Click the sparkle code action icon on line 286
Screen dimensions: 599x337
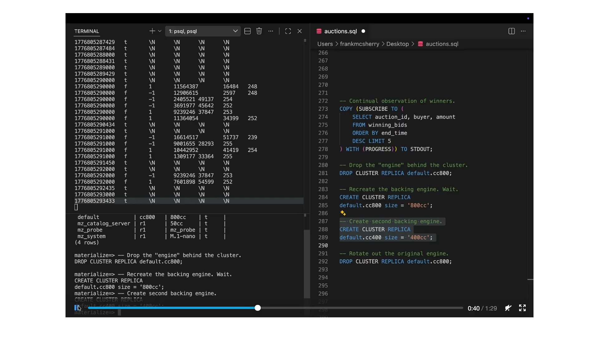[343, 213]
